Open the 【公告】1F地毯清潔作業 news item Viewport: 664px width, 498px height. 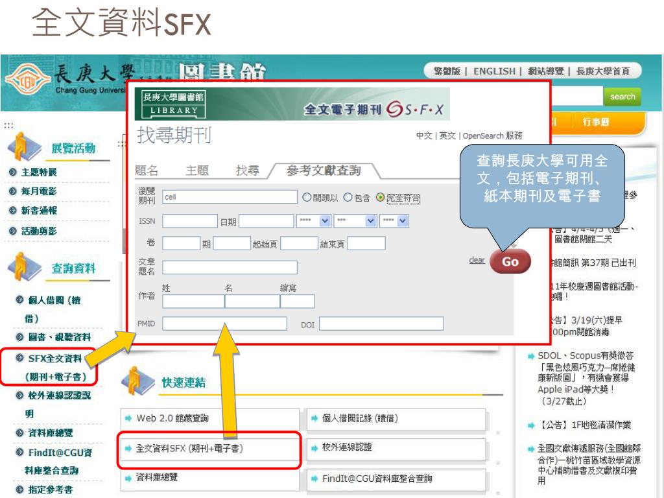pyautogui.click(x=584, y=425)
